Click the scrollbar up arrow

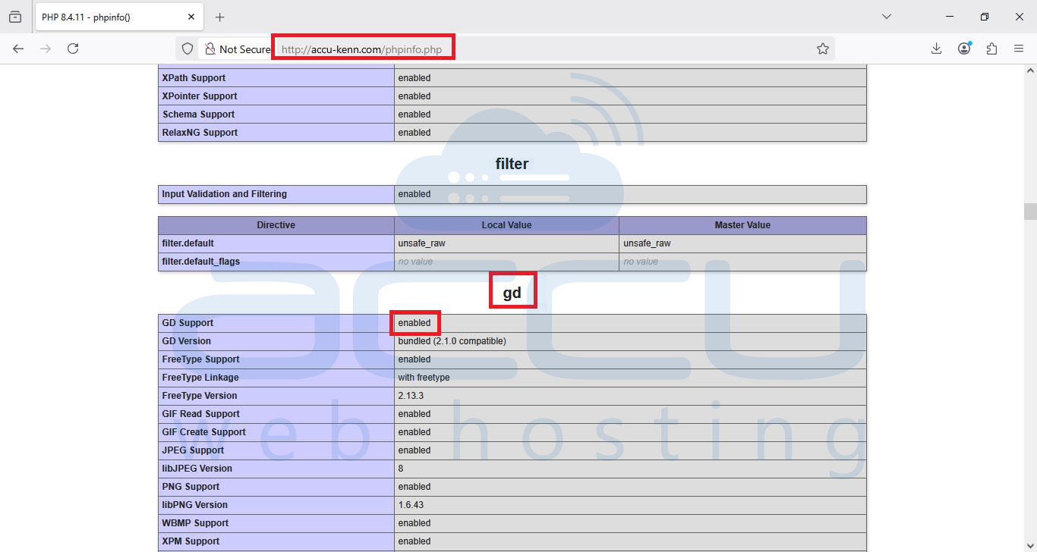(1031, 68)
